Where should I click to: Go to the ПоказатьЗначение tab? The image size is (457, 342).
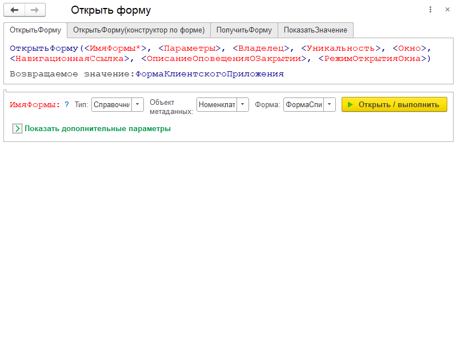315,30
